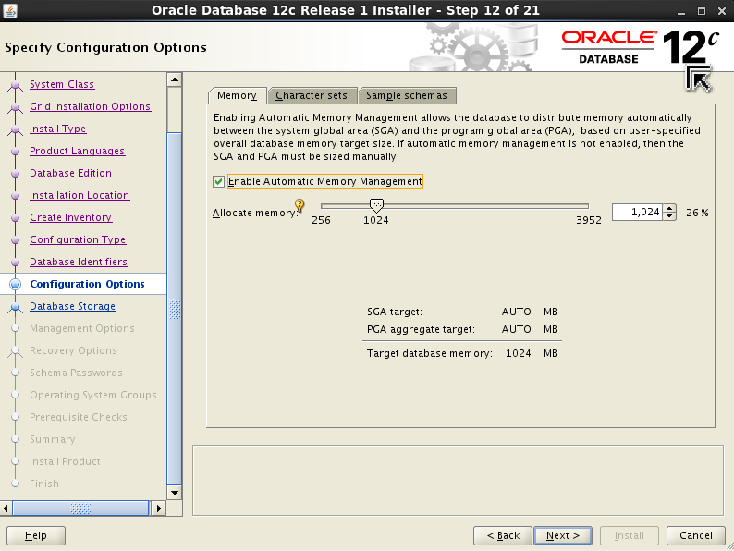Click the 'PGA aggregate target:' label
Viewport: 734px width, 551px height.
[421, 329]
